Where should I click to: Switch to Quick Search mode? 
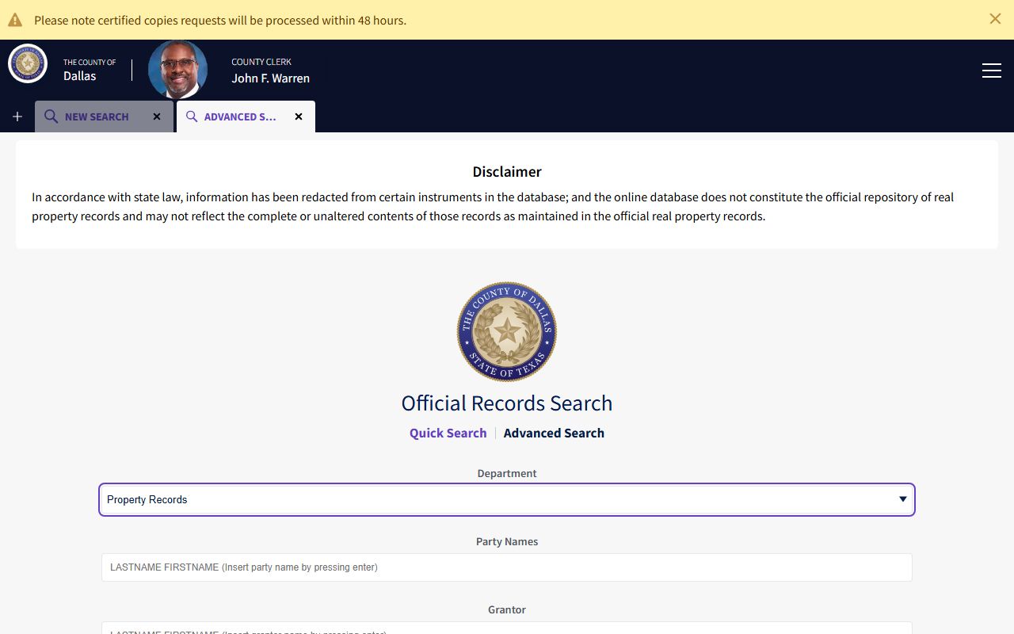coord(448,433)
